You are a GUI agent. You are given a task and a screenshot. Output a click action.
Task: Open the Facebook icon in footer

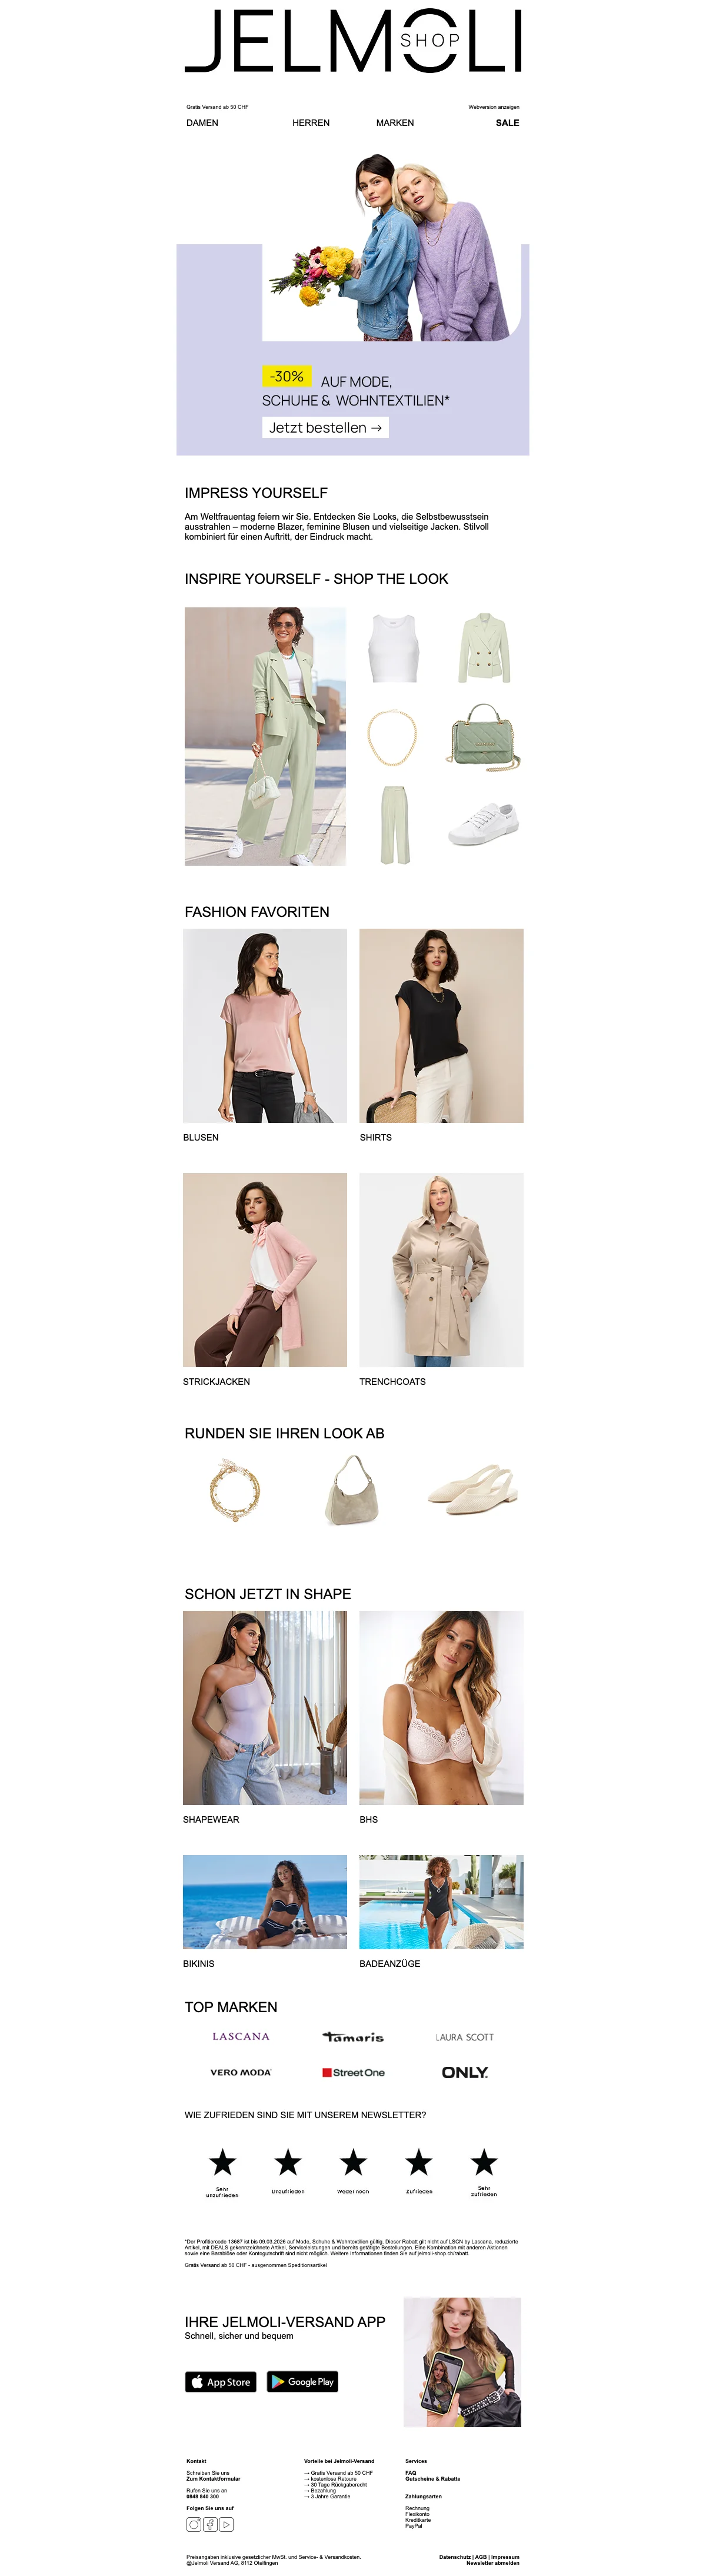[x=210, y=2525]
